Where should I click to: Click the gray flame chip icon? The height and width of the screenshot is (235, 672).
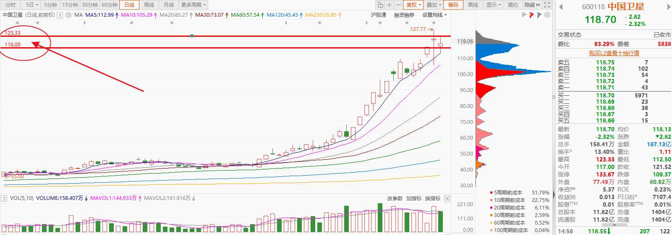[539, 15]
